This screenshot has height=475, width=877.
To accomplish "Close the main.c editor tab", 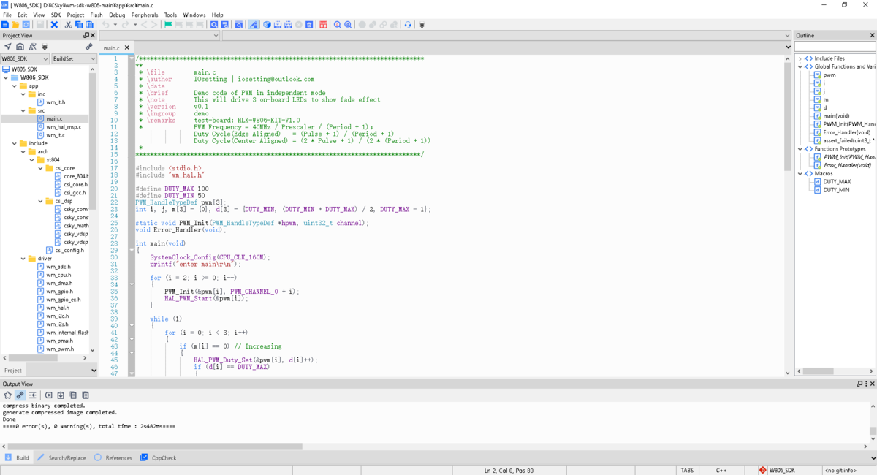I will [127, 47].
